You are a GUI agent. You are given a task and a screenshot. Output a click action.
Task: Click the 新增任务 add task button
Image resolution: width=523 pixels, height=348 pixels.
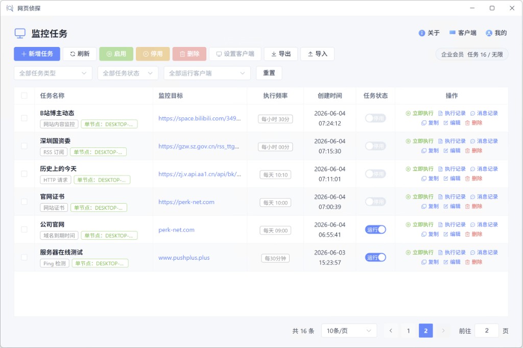[x=37, y=54]
